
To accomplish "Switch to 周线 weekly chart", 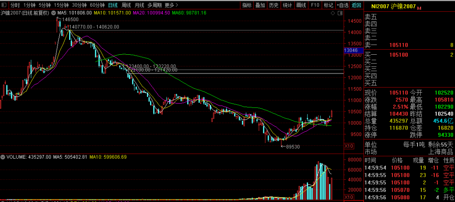I will (126, 5).
